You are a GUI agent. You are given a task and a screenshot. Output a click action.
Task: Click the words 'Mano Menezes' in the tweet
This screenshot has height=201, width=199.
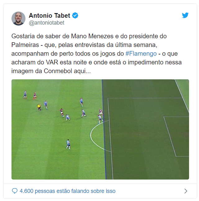click(92, 36)
